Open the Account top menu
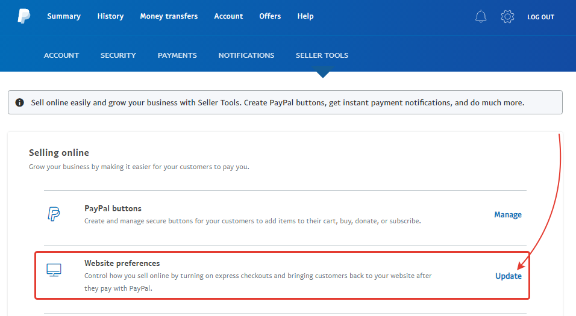This screenshot has width=576, height=316. (228, 16)
